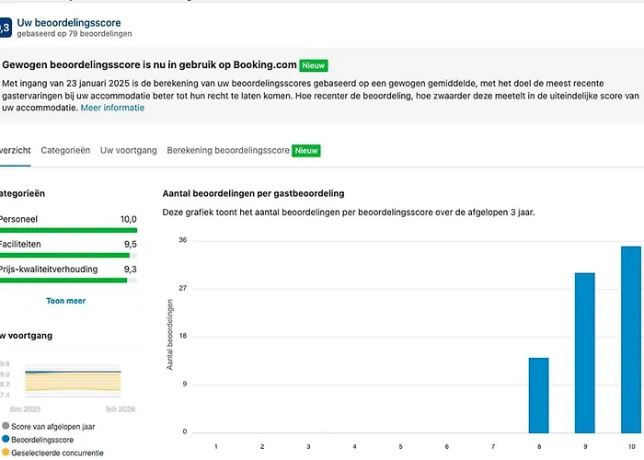The width and height of the screenshot is (644, 460).
Task: Click the Nieuw badge next to Berekening tab
Action: coord(306,150)
